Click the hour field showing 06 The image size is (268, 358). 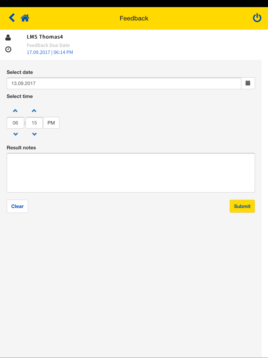coord(16,123)
